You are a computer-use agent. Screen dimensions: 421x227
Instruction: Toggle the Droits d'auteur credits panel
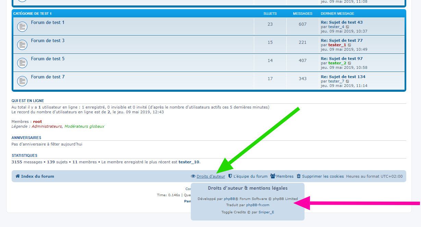coord(210,176)
